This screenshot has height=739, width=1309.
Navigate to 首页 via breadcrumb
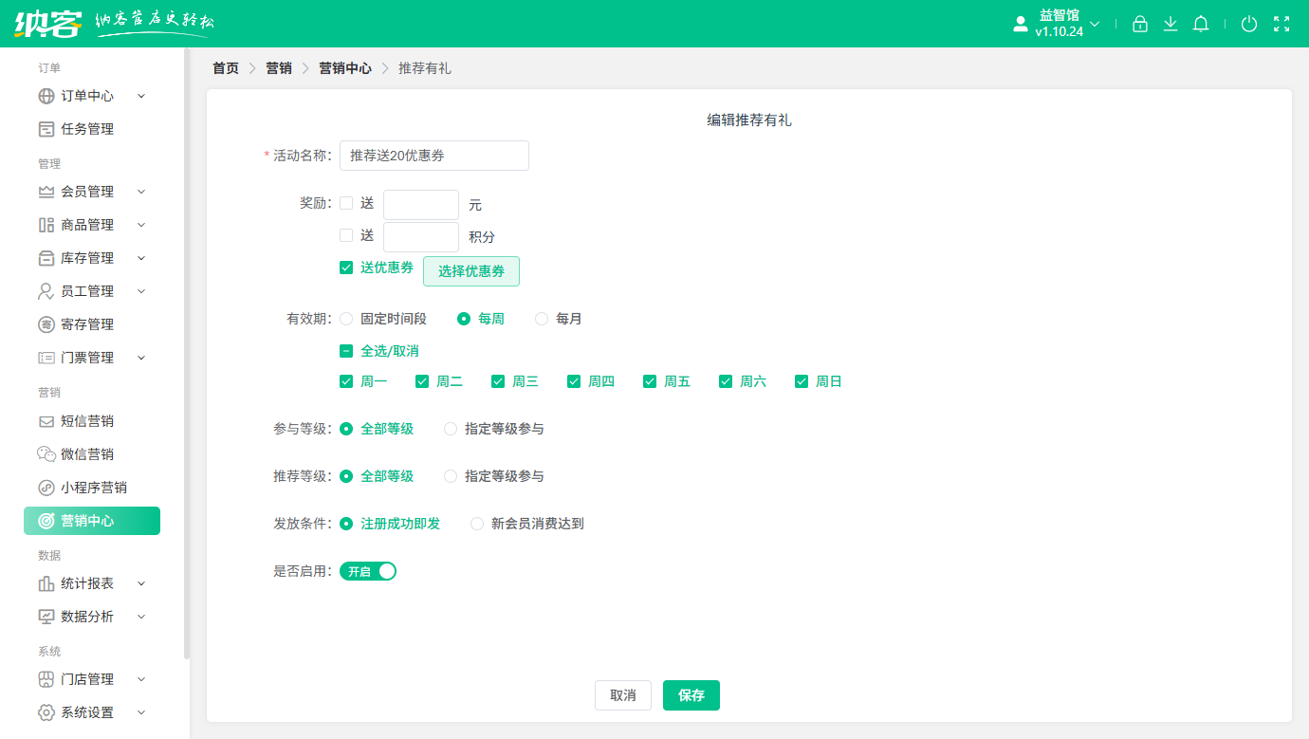coord(225,68)
